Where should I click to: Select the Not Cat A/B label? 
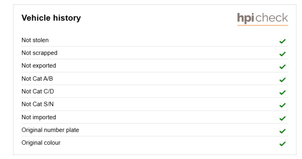[x=37, y=79]
